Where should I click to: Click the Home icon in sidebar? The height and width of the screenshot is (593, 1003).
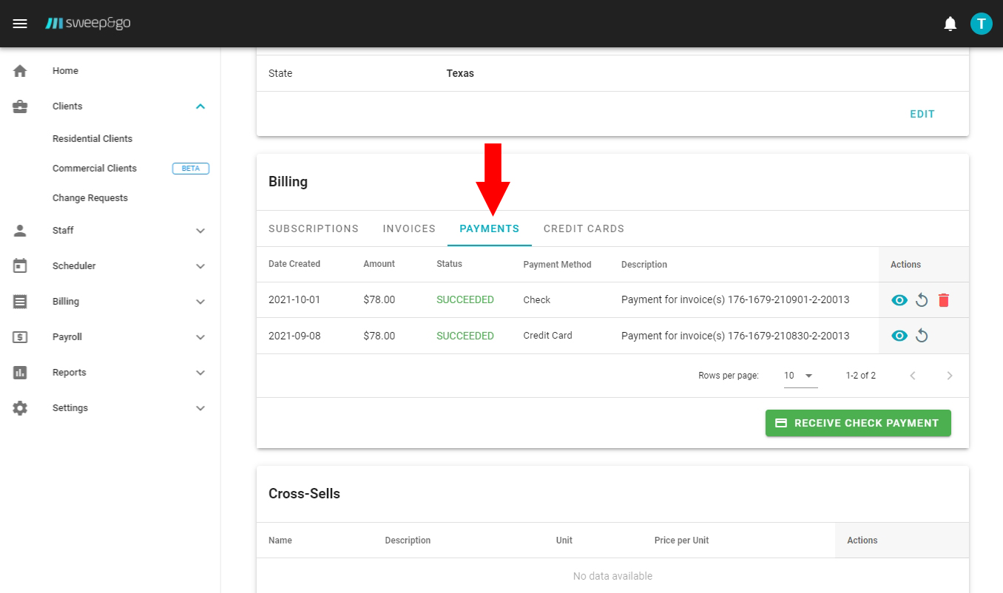coord(20,71)
